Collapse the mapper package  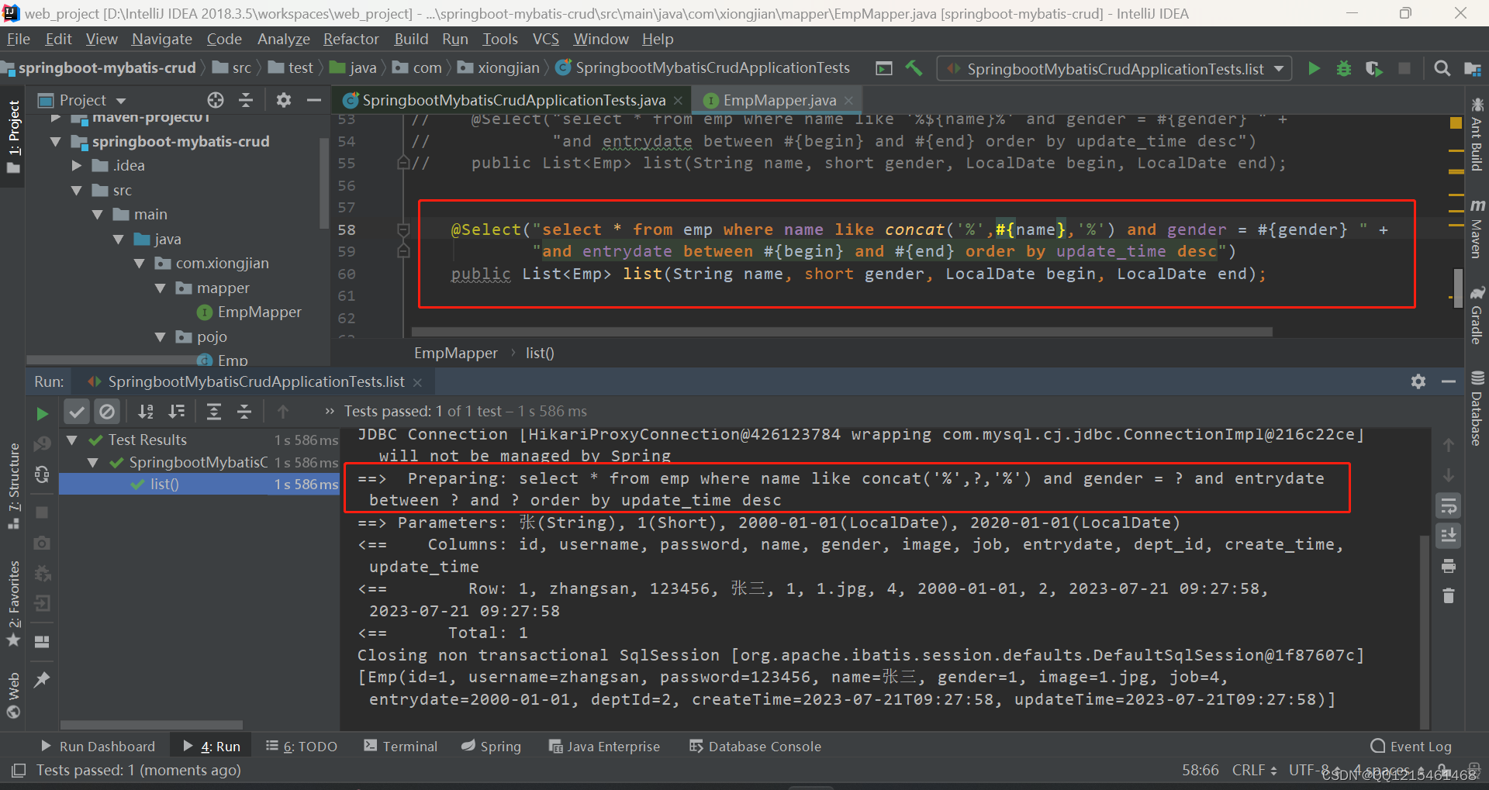[160, 288]
